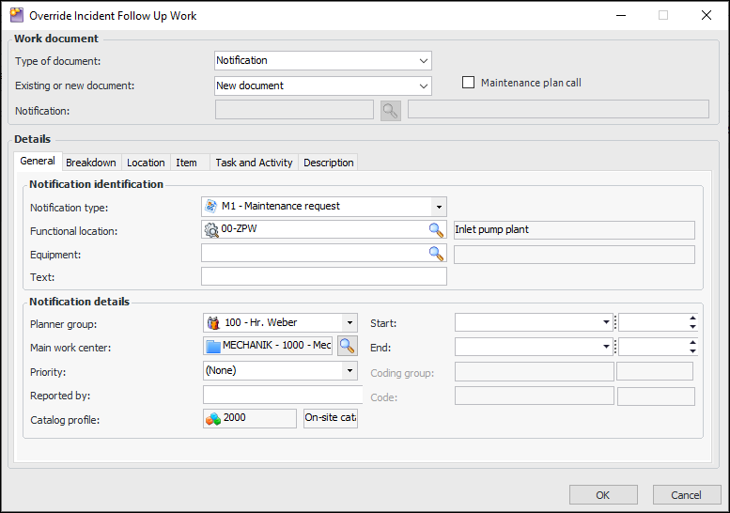Click the gear icon beside 00-ZPW
The width and height of the screenshot is (730, 513).
tap(211, 230)
